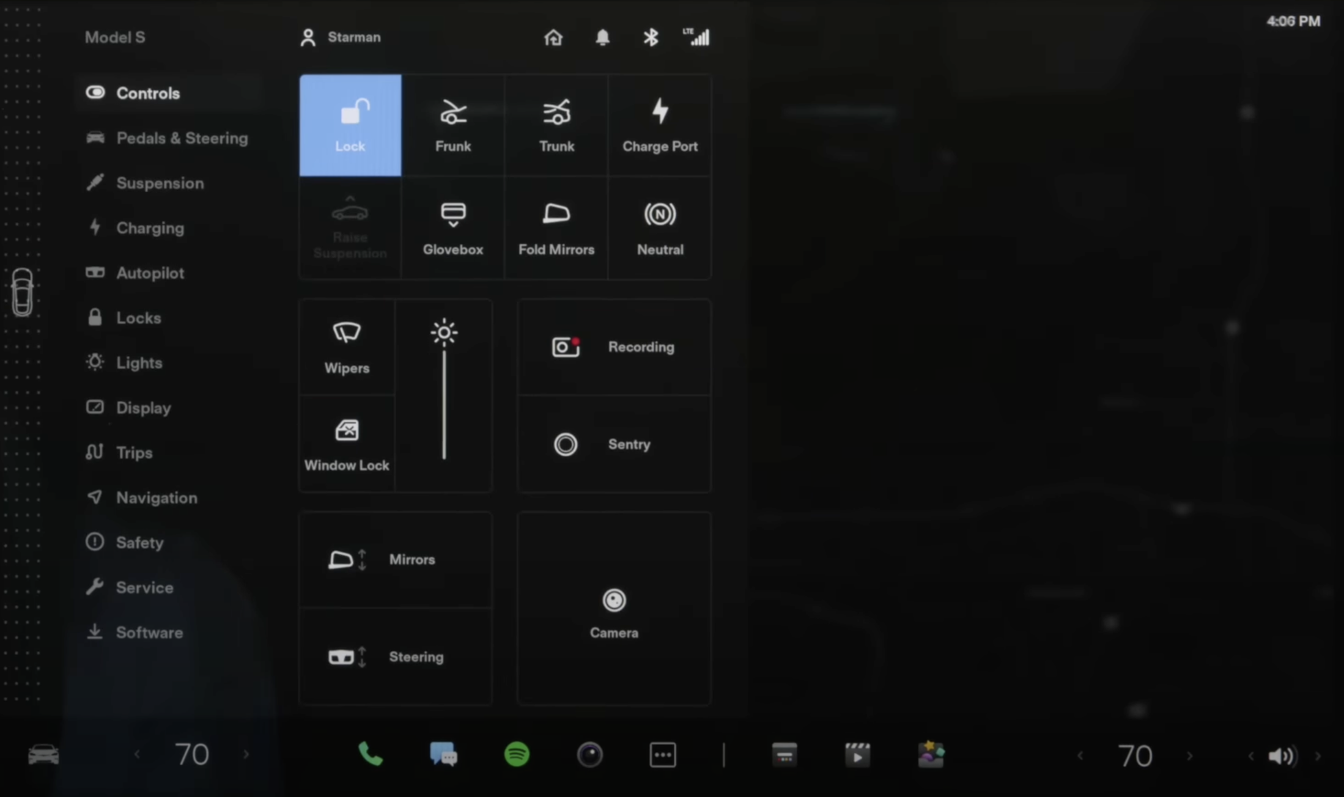Image resolution: width=1344 pixels, height=797 pixels.
Task: Open dashcam camera app in dock
Action: tap(590, 755)
